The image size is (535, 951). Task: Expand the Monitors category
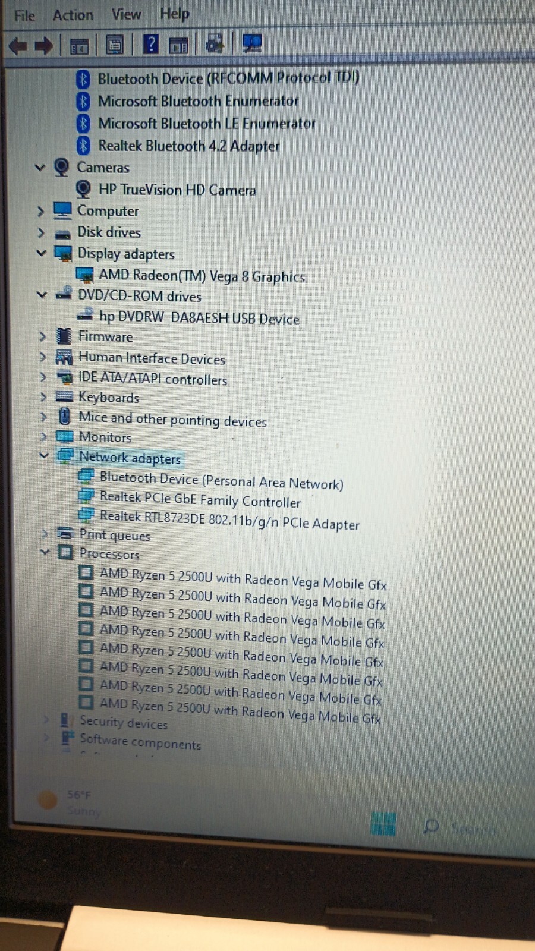tap(43, 437)
